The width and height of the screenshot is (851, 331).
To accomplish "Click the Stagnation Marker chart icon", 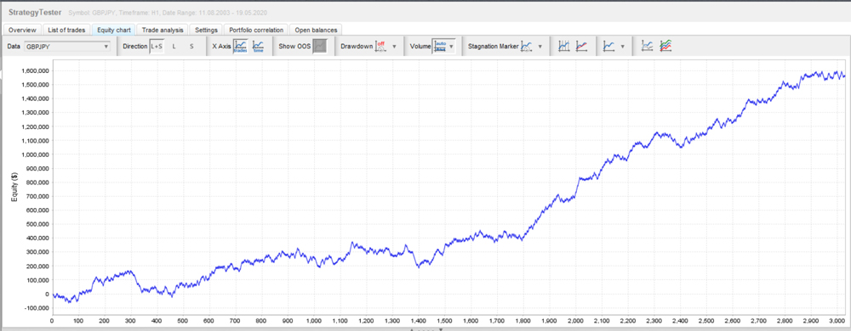I will [x=527, y=47].
